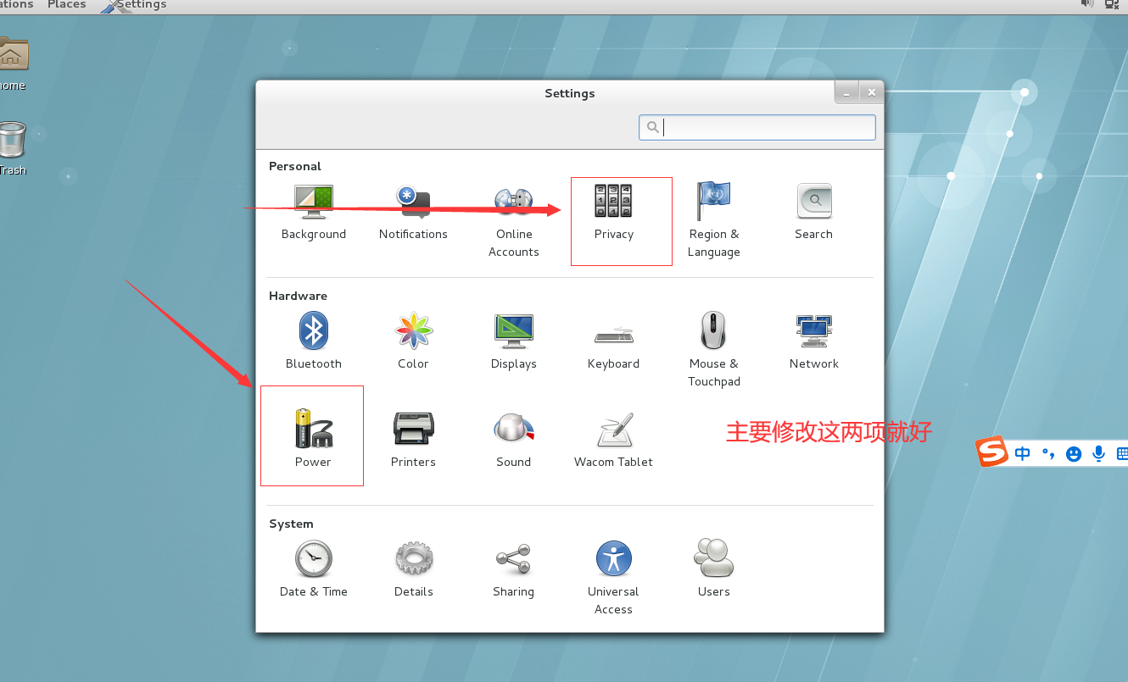Screen dimensions: 1128x682
Task: Toggle the Sogou Chinese input mode icon
Action: [1022, 453]
